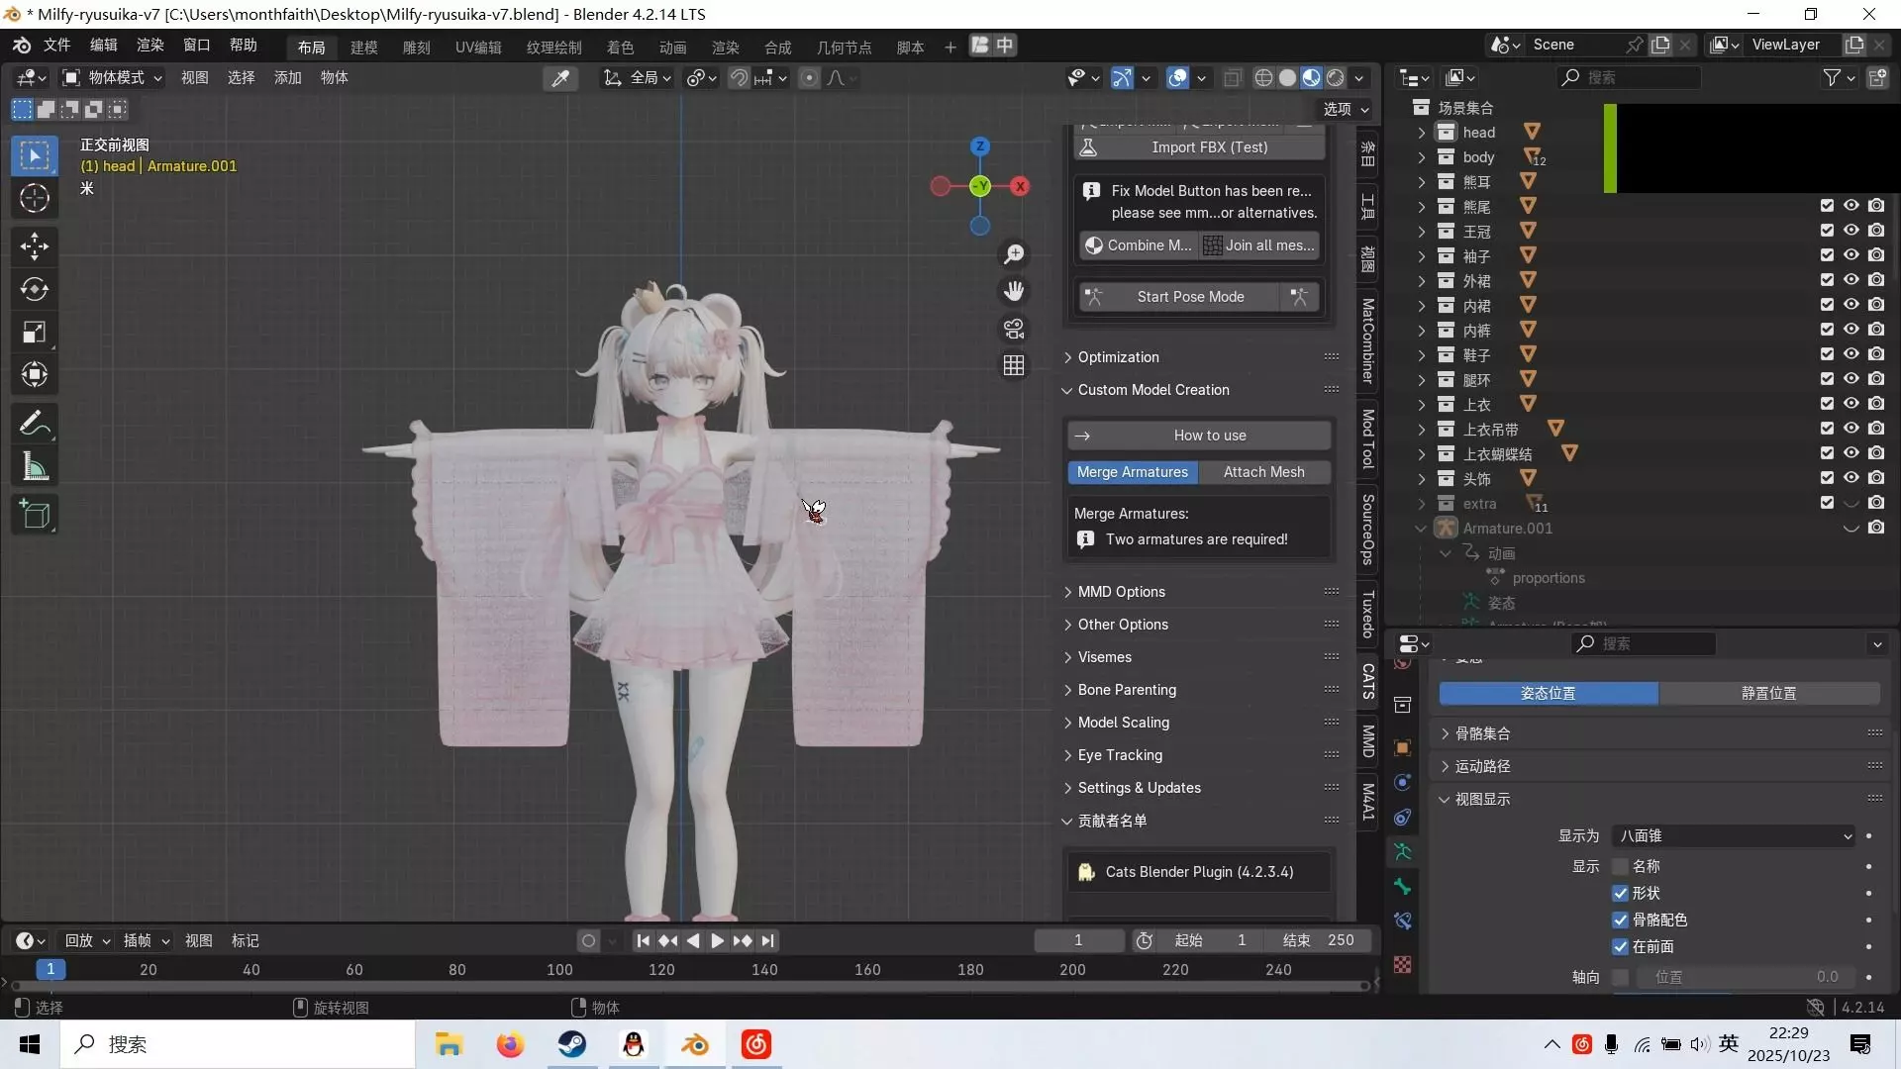This screenshot has height=1069, width=1901.
Task: Switch orthographic/perspective grid icon
Action: pyautogui.click(x=1014, y=366)
